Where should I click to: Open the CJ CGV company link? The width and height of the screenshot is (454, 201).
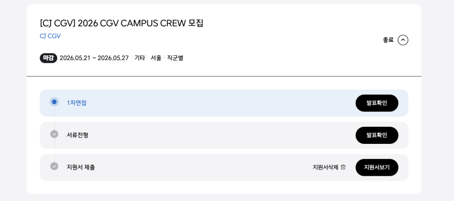tap(50, 36)
